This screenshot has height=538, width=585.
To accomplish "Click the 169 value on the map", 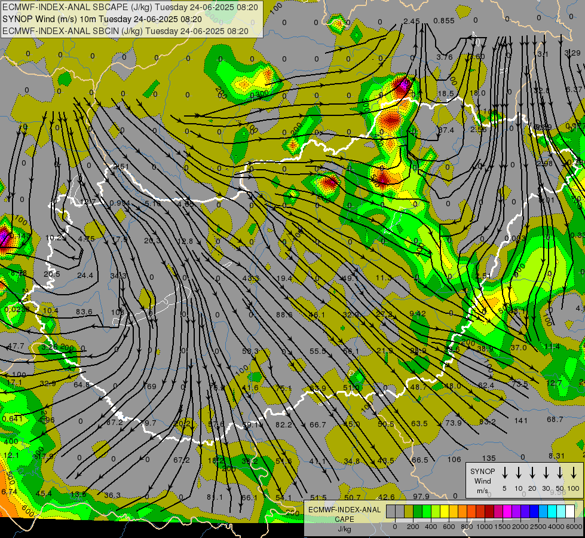I will (x=149, y=386).
